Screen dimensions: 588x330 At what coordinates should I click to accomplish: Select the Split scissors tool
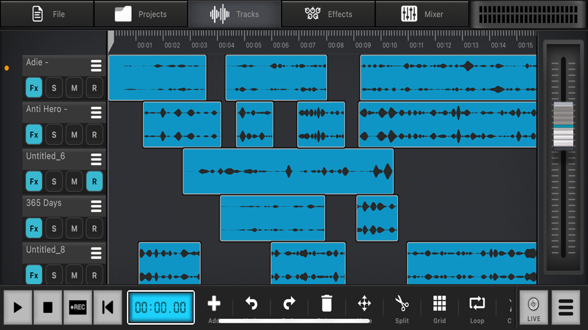(402, 304)
